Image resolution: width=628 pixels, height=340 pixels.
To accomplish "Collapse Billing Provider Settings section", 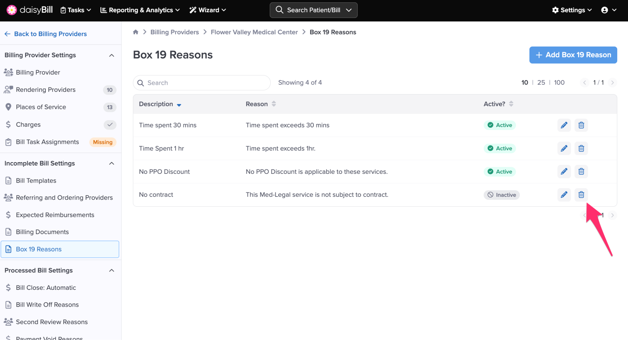I will pos(112,55).
